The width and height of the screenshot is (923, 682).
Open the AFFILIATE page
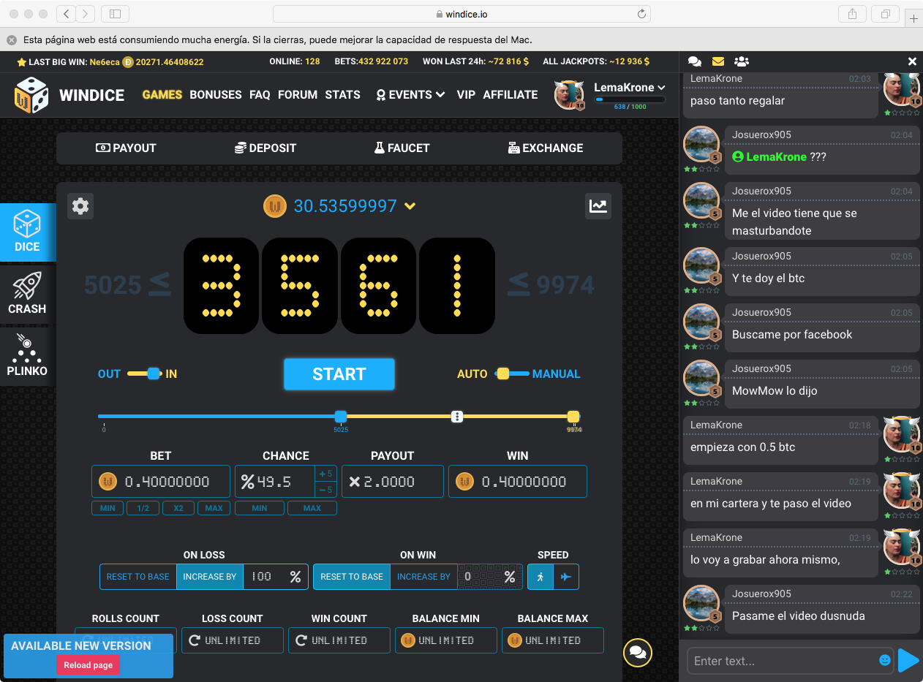tap(511, 94)
